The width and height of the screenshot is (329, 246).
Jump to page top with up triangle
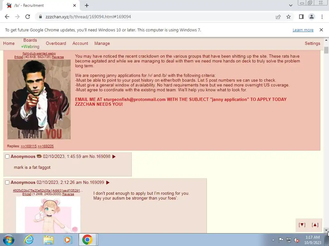tap(315, 225)
